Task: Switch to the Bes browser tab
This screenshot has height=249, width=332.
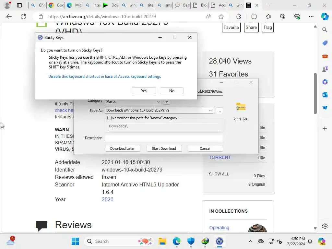Action: [182, 5]
